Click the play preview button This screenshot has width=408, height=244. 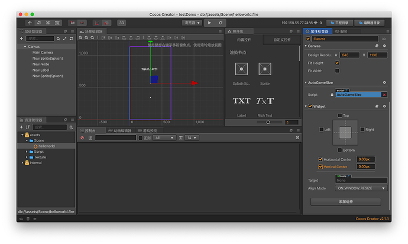coord(209,23)
